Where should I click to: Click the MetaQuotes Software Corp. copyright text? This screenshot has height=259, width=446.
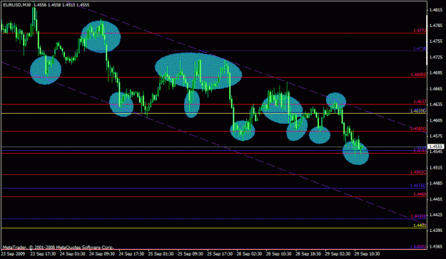pyautogui.click(x=59, y=247)
